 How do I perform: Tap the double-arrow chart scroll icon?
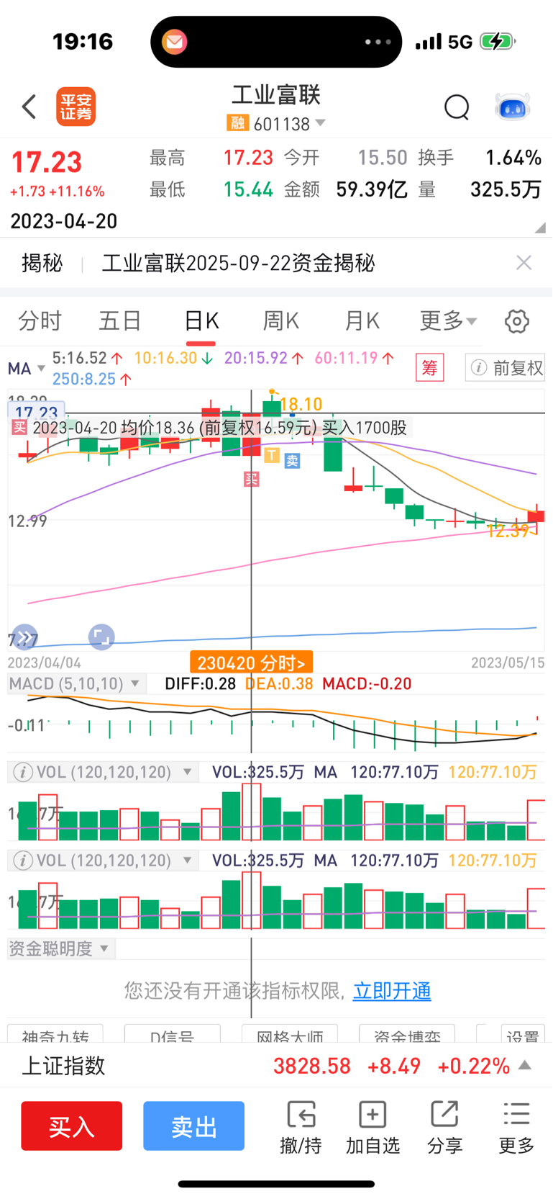(x=25, y=637)
